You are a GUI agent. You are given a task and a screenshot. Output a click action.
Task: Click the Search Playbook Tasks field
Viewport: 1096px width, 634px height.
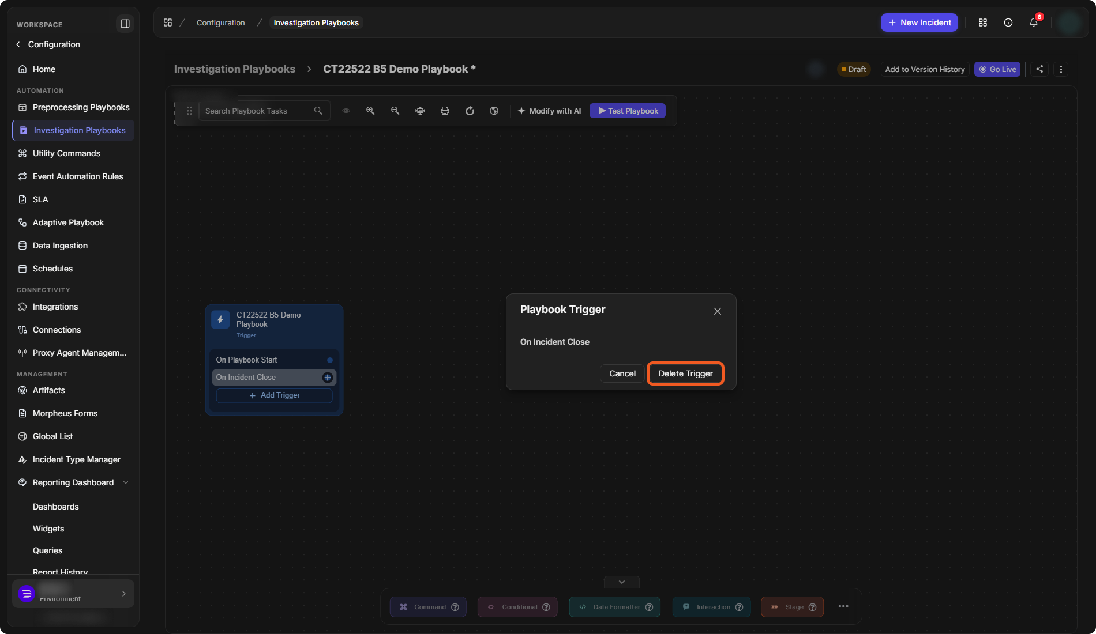click(264, 111)
